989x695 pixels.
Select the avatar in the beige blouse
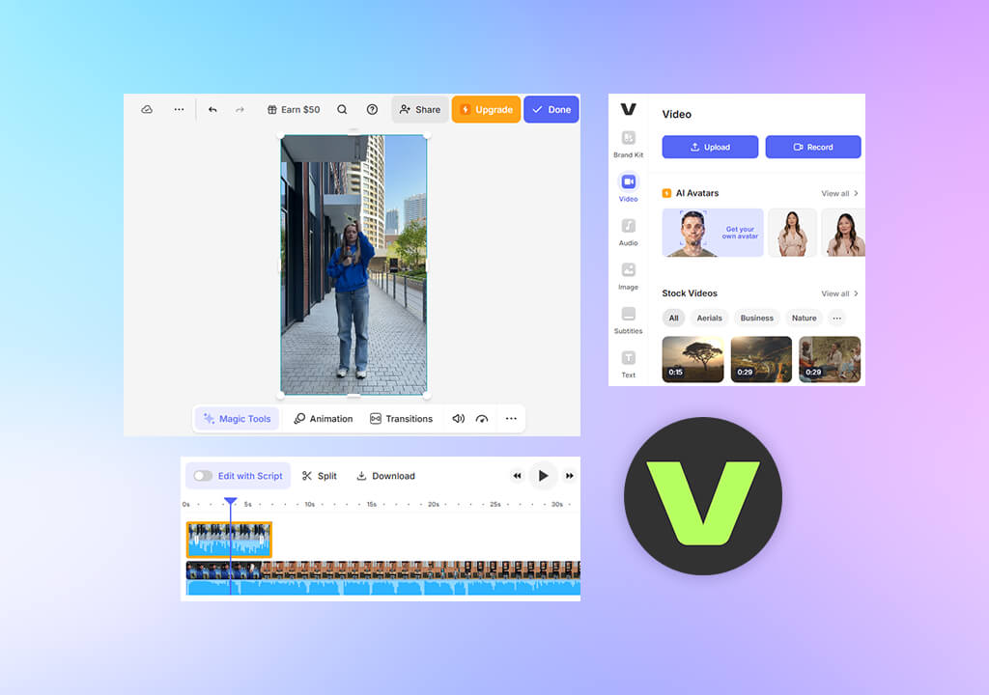click(793, 233)
